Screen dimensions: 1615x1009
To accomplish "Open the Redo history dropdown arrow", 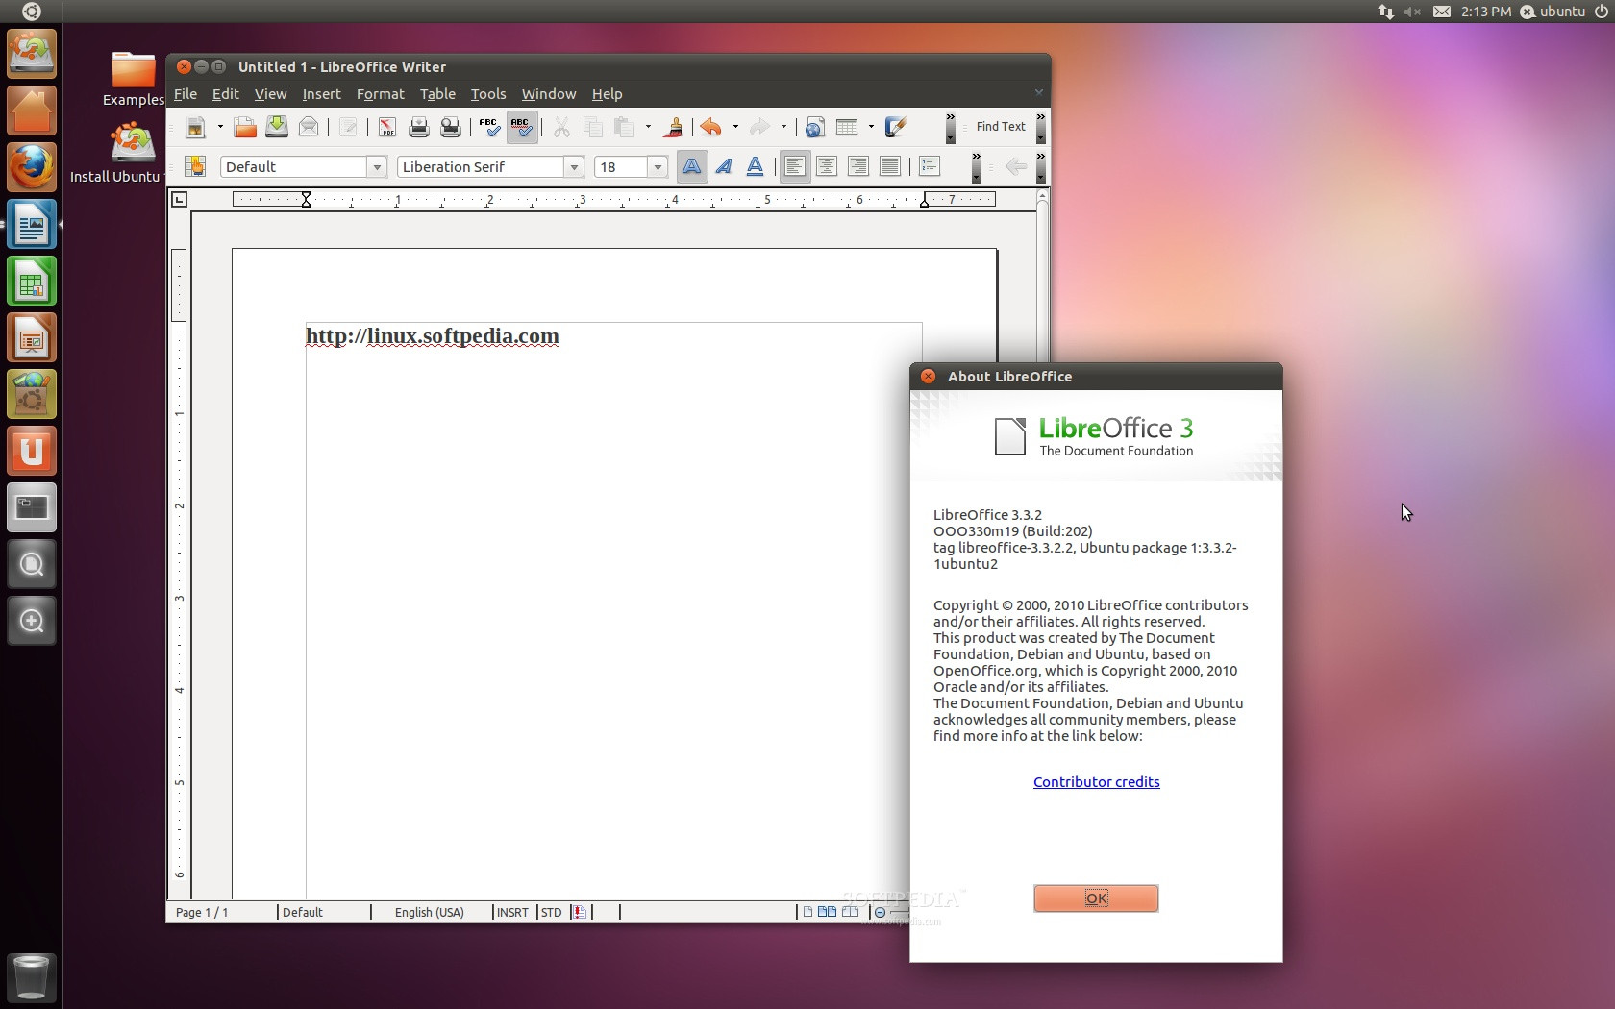I will 783,127.
